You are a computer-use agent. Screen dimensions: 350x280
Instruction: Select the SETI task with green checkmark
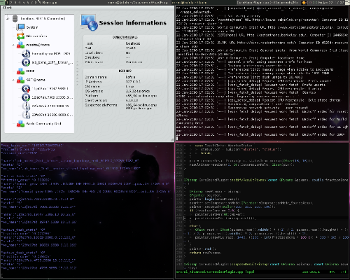(x=26, y=97)
